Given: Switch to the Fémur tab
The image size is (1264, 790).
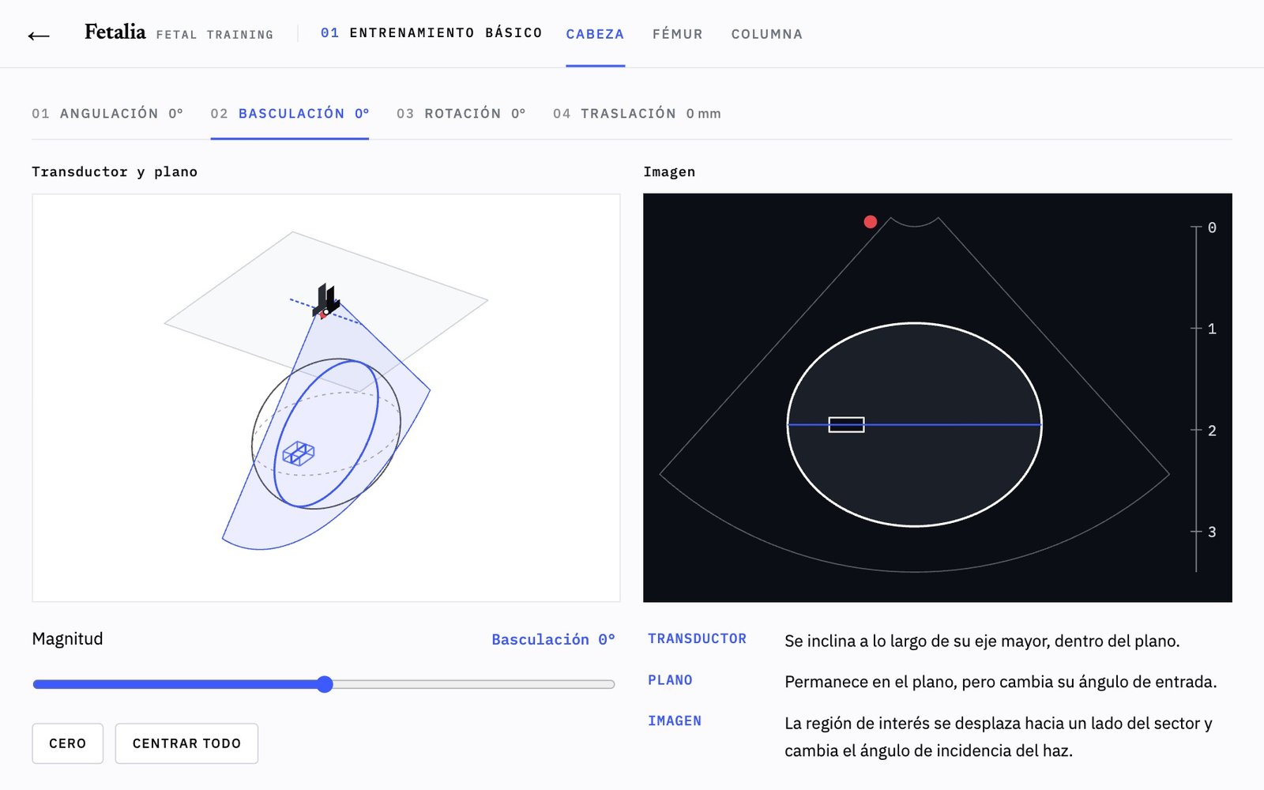Looking at the screenshot, I should click(678, 34).
